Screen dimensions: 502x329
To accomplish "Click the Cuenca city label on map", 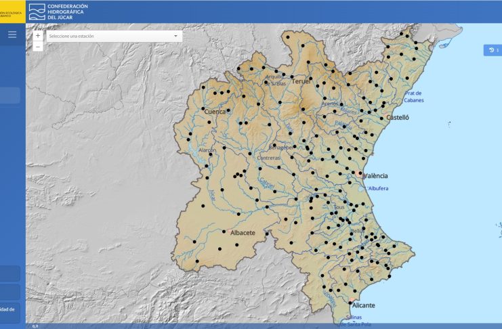I will point(214,112).
